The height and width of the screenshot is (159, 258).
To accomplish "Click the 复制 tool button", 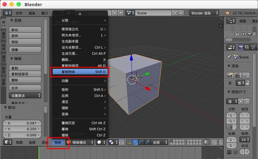I will click(25, 68).
